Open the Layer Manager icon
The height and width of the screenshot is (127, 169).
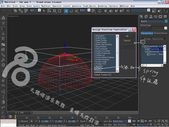[x=166, y=11]
